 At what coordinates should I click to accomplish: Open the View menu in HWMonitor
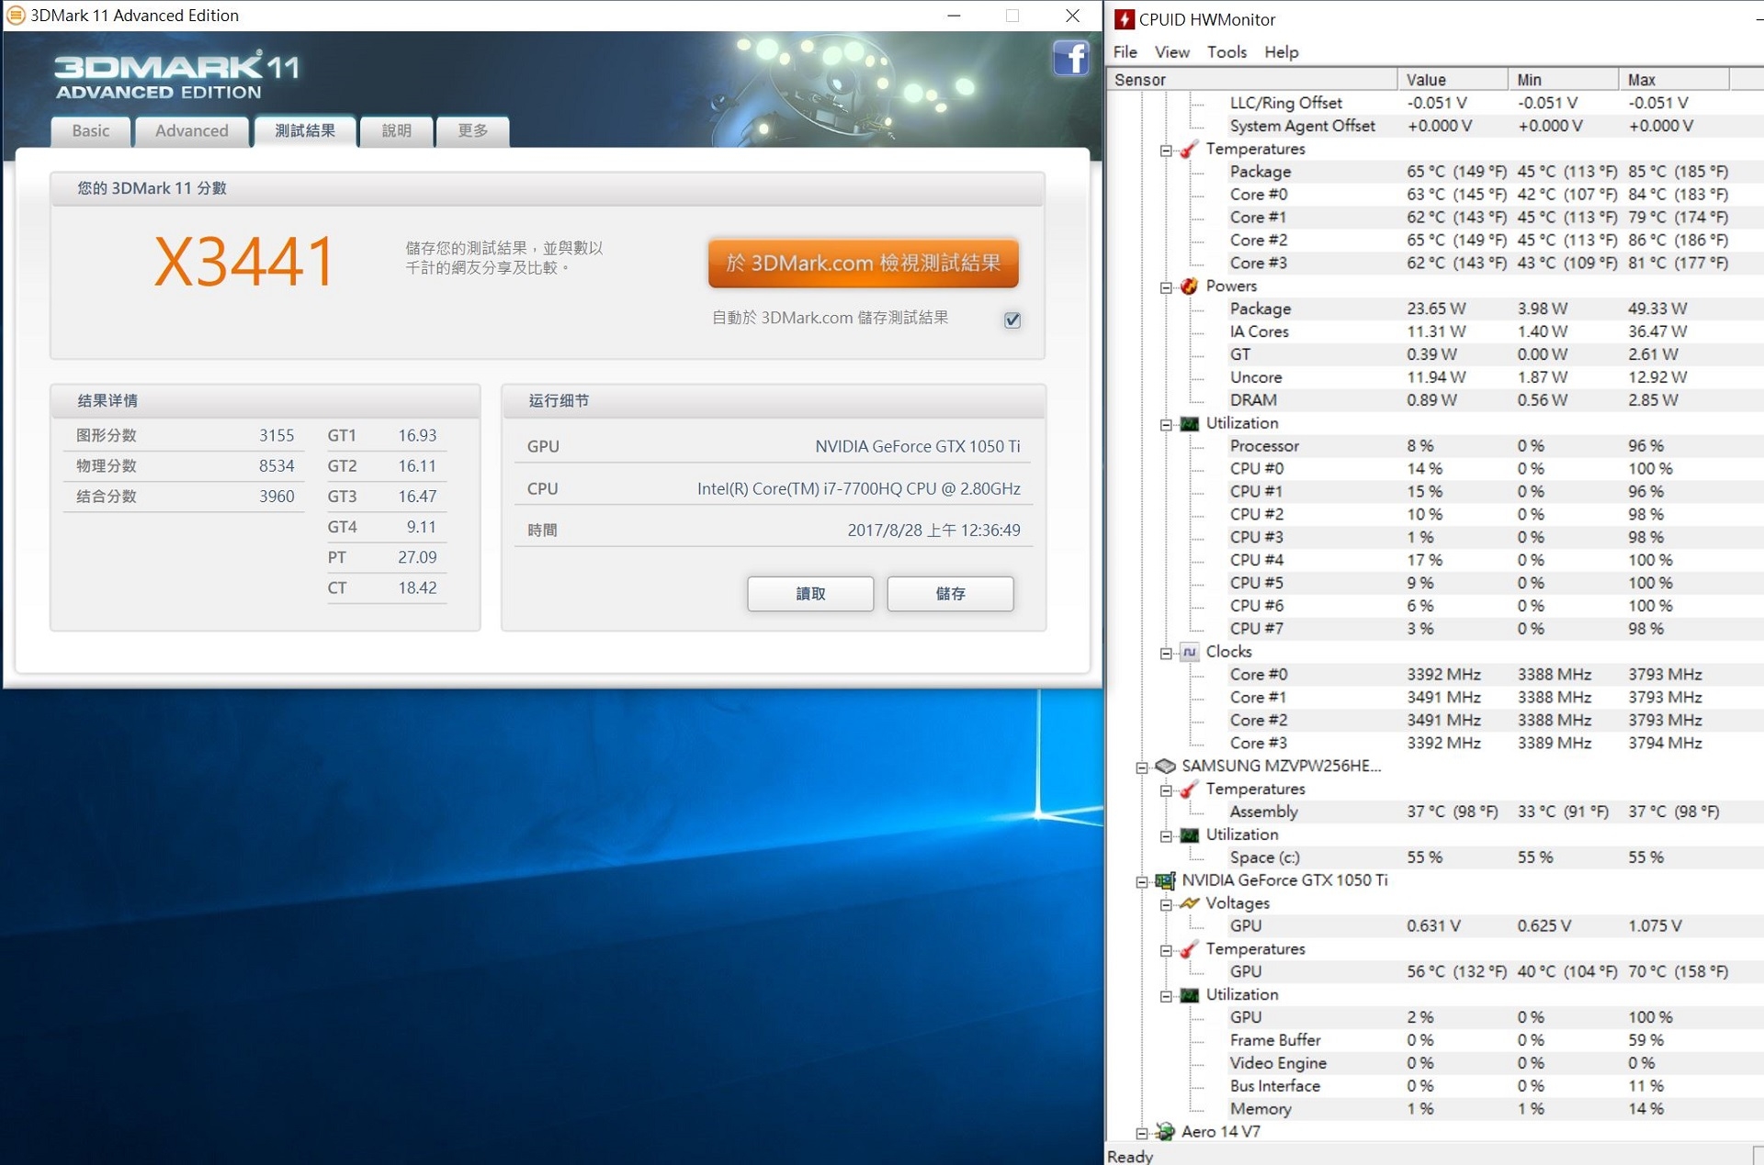(1171, 52)
